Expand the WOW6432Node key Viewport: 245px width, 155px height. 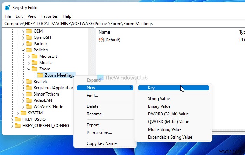(23, 107)
